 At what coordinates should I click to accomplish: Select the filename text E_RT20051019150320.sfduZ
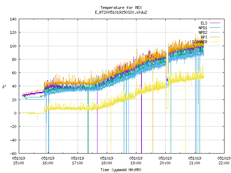pyautogui.click(x=121, y=12)
